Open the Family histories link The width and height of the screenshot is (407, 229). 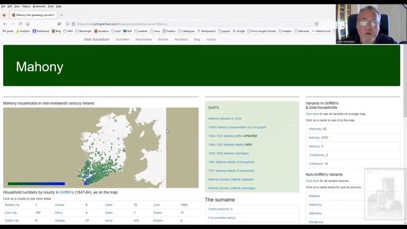[221, 209]
